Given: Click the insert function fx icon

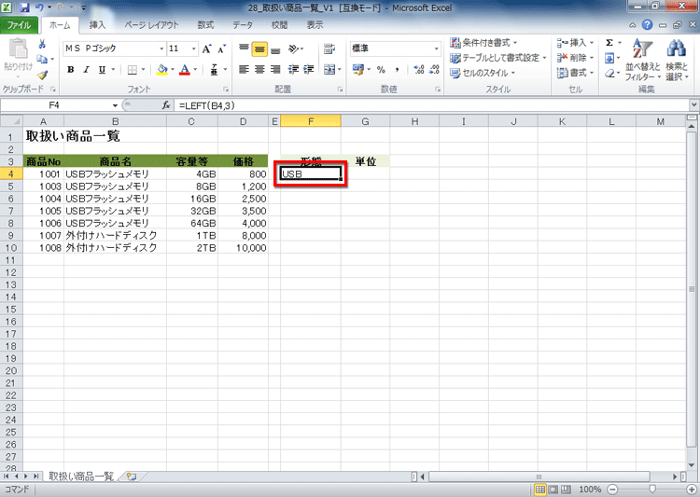Looking at the screenshot, I should point(166,105).
